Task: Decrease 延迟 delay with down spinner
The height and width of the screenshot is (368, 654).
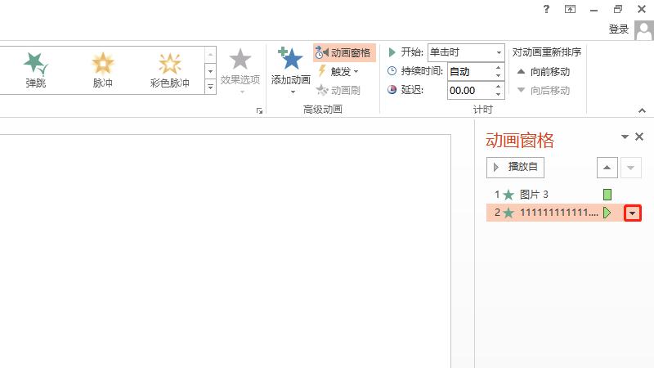Action: [x=498, y=94]
